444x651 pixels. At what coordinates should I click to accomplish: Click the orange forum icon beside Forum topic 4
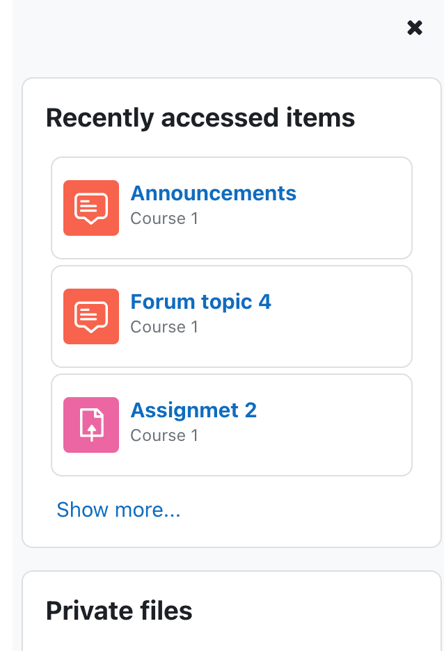click(x=91, y=316)
